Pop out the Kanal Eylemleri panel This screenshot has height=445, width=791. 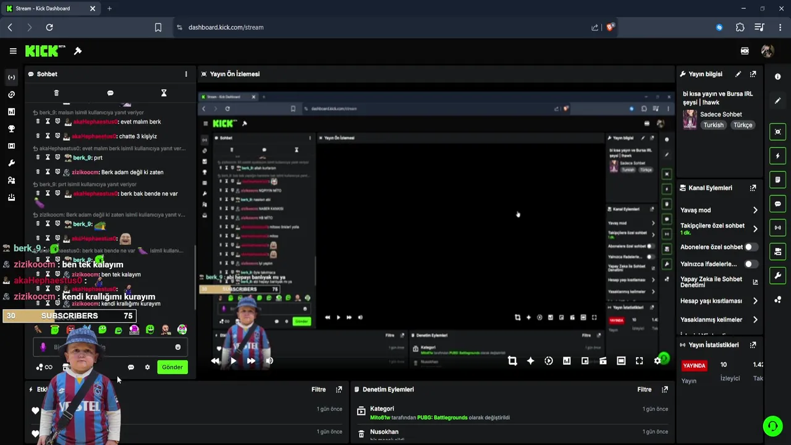753,188
